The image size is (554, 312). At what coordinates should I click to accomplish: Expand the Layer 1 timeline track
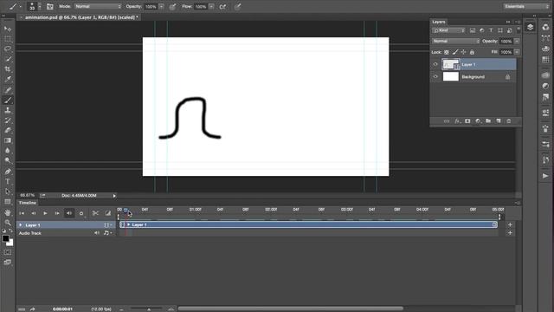[21, 225]
